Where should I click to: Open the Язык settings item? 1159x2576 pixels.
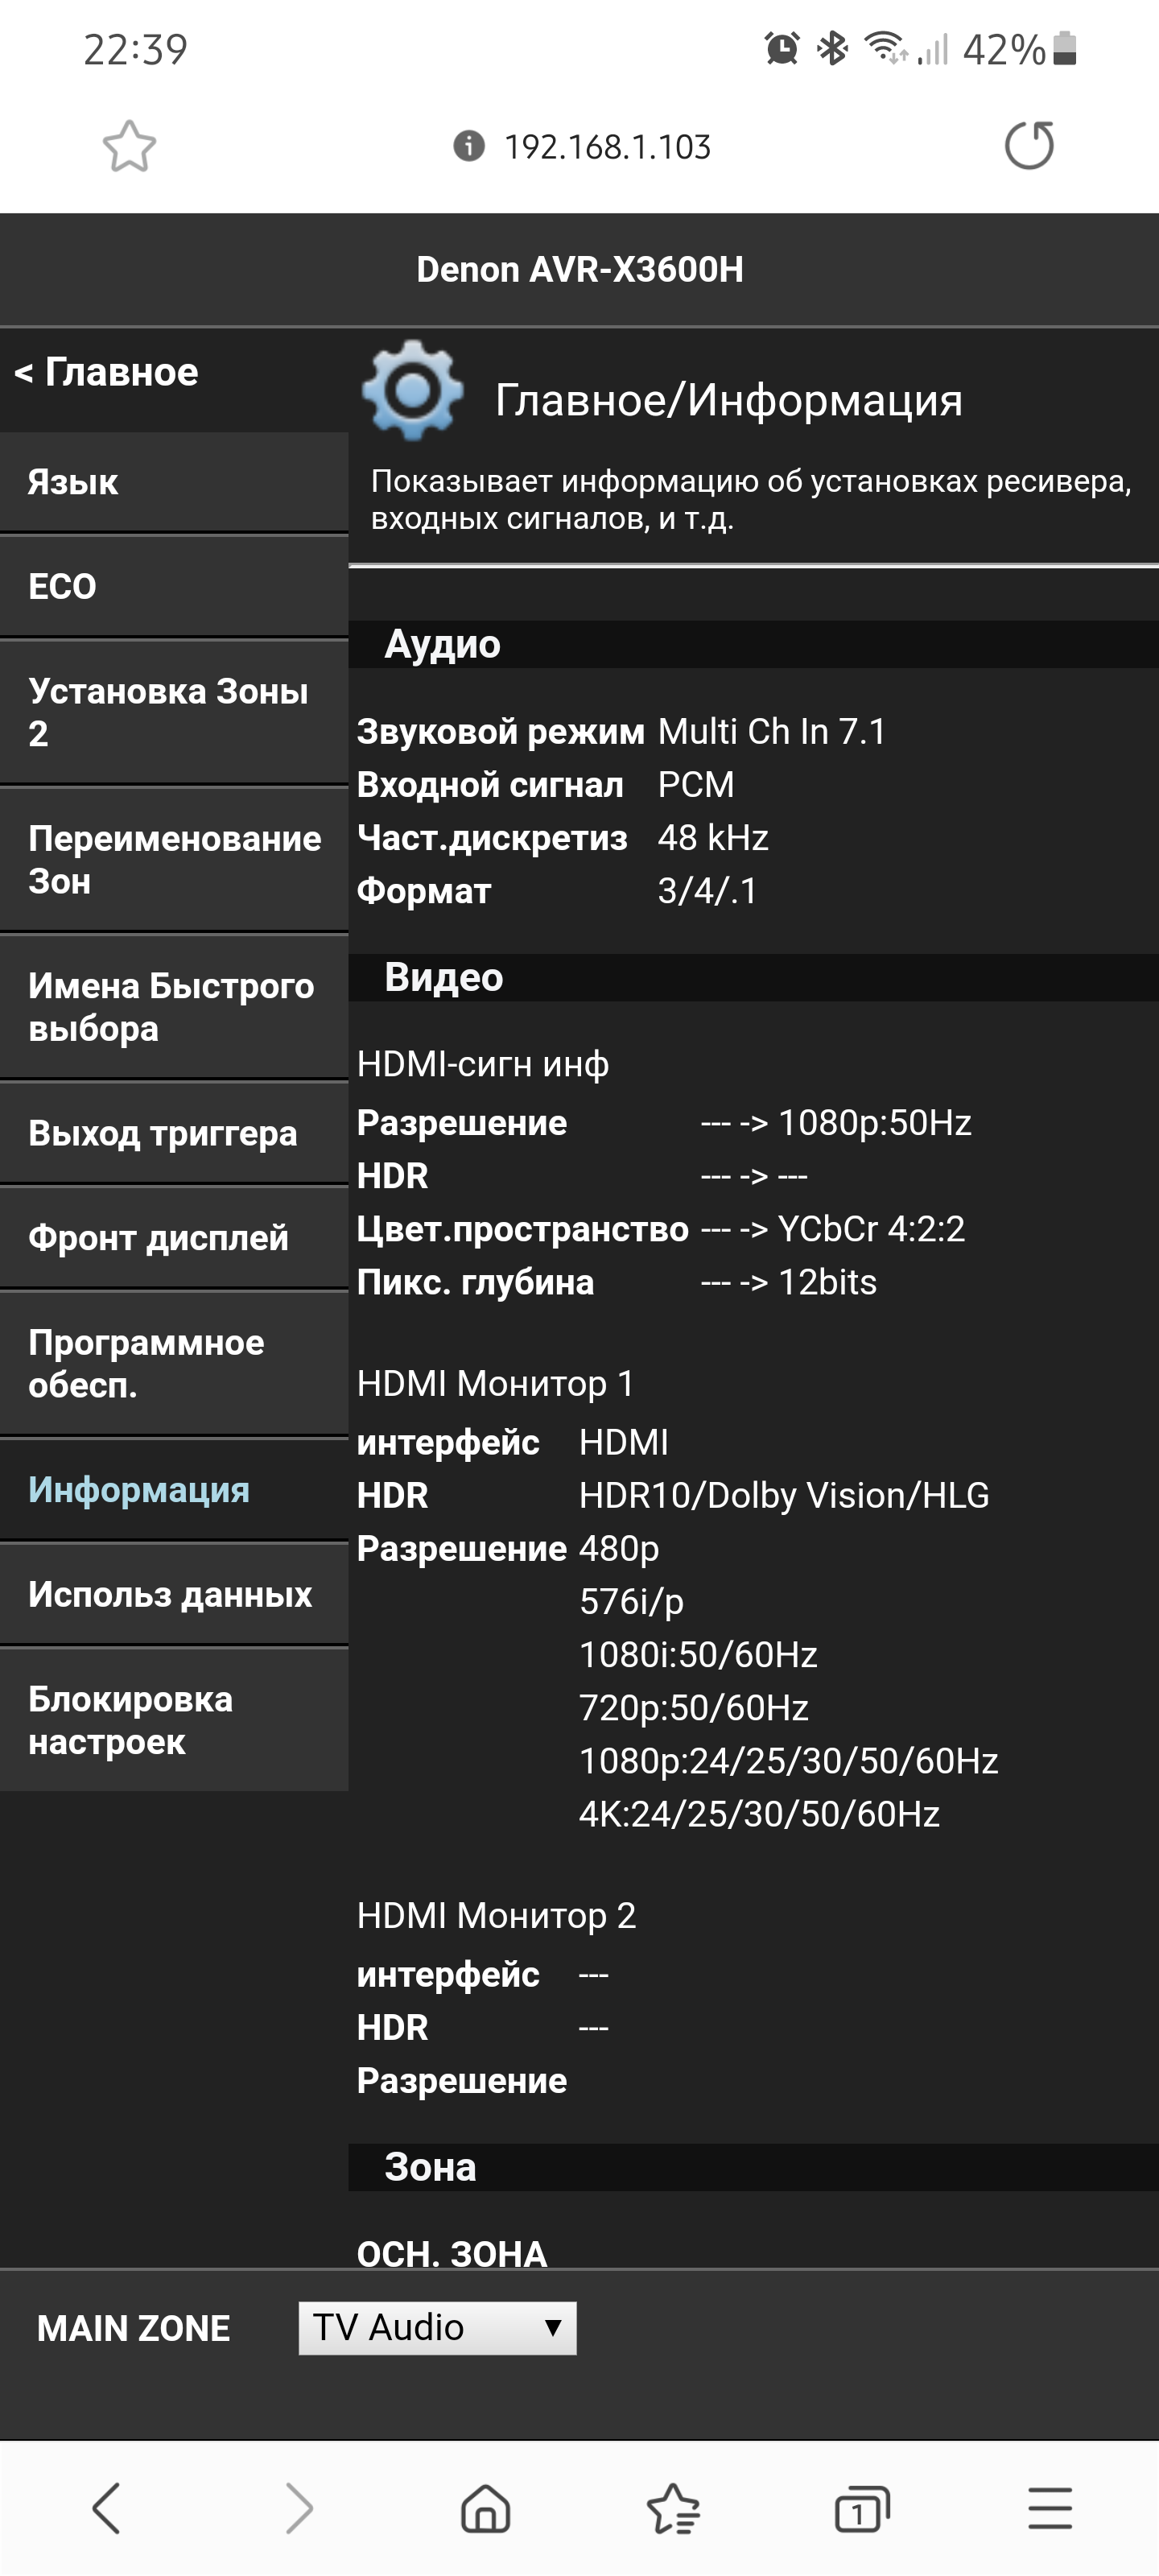(174, 482)
